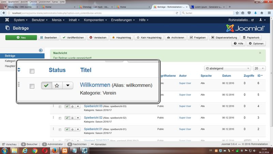Click the green Neu button
Viewport: 273px width, 154px height.
pyautogui.click(x=21, y=38)
